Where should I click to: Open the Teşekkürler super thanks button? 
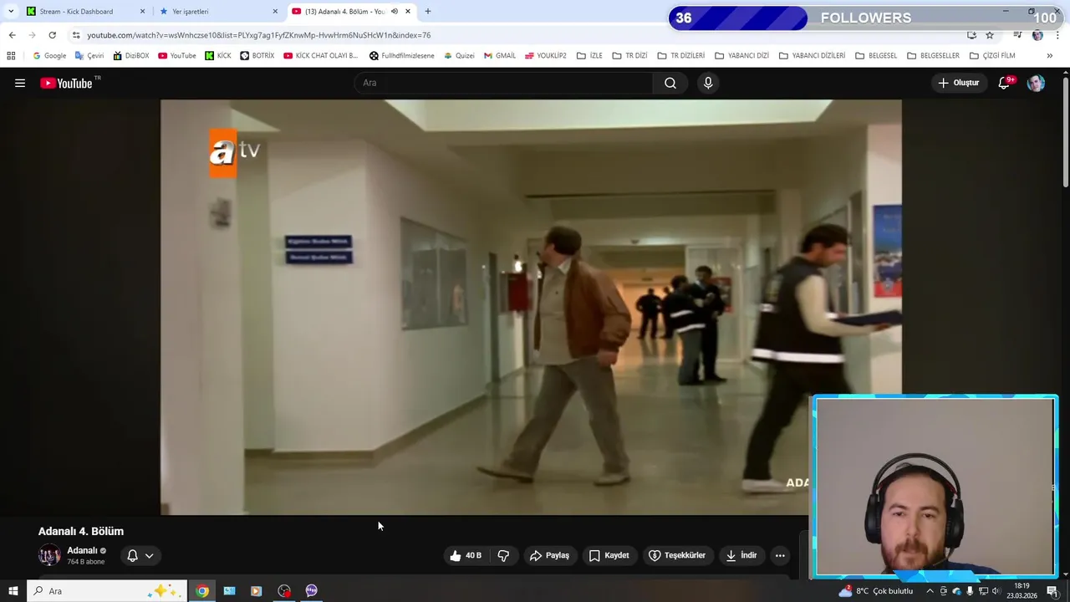coord(677,555)
